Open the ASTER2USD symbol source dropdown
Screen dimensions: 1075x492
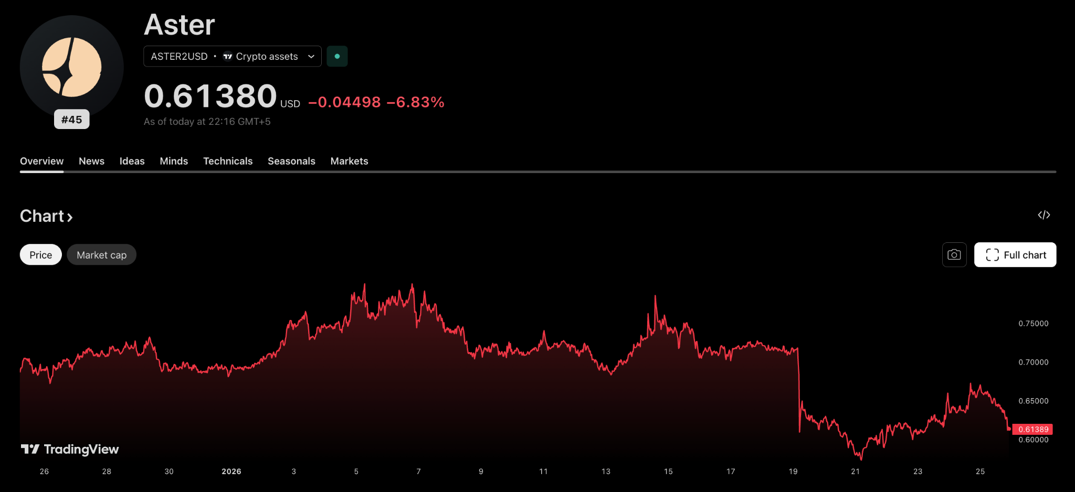pyautogui.click(x=233, y=56)
